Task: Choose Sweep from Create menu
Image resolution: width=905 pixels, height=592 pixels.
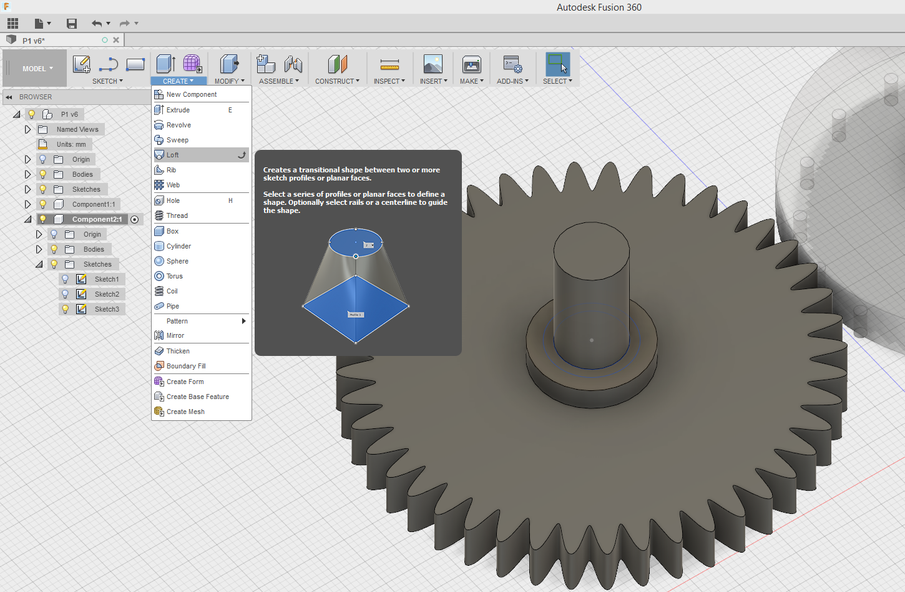Action: pos(201,140)
